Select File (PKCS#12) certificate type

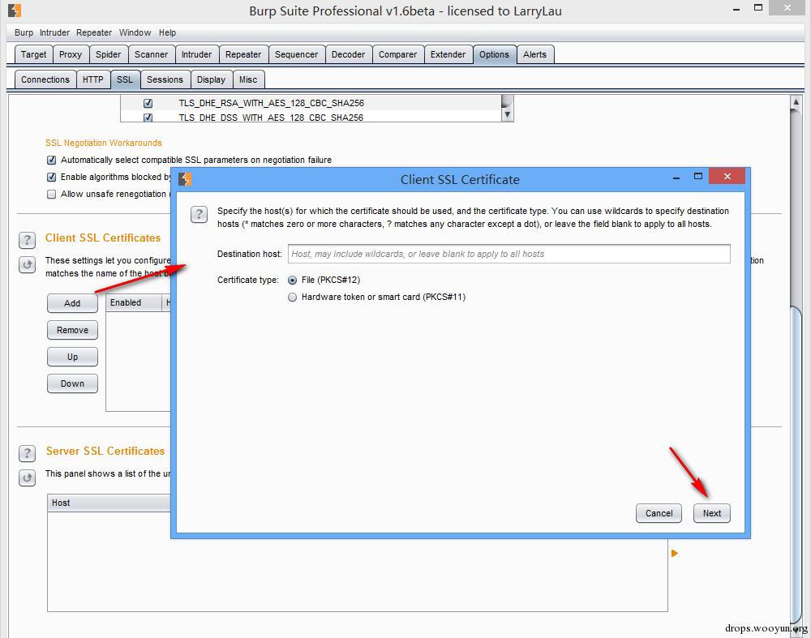point(293,280)
